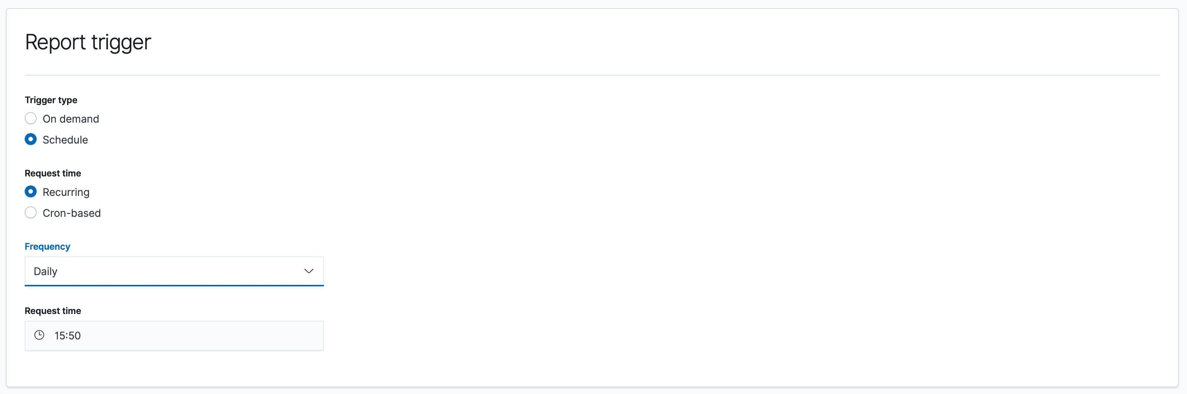Click the Daily value in the Frequency selector
The image size is (1187, 394).
pyautogui.click(x=45, y=271)
